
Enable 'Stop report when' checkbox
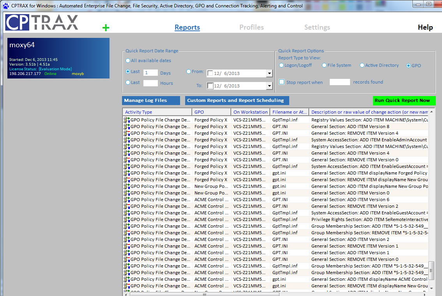[281, 82]
